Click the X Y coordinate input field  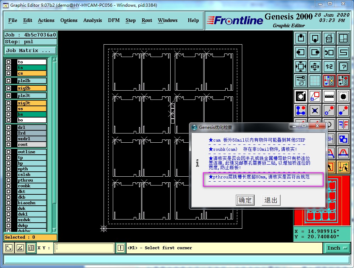click(x=84, y=248)
